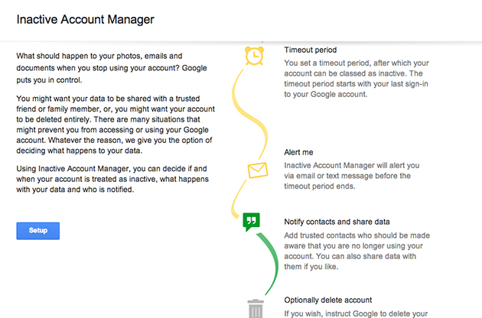The image size is (482, 318).
Task: Click the green quote speech bubble icon
Action: coord(251,222)
